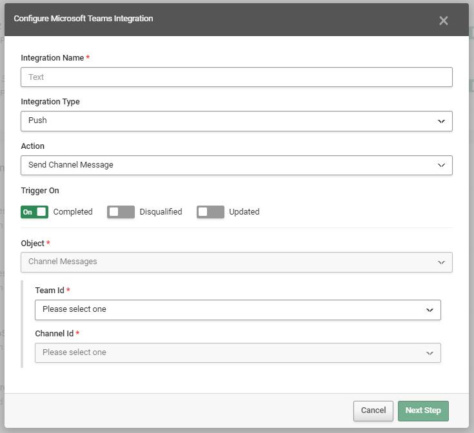The height and width of the screenshot is (433, 474).
Task: Click the Disqualified label text
Action: pos(161,212)
